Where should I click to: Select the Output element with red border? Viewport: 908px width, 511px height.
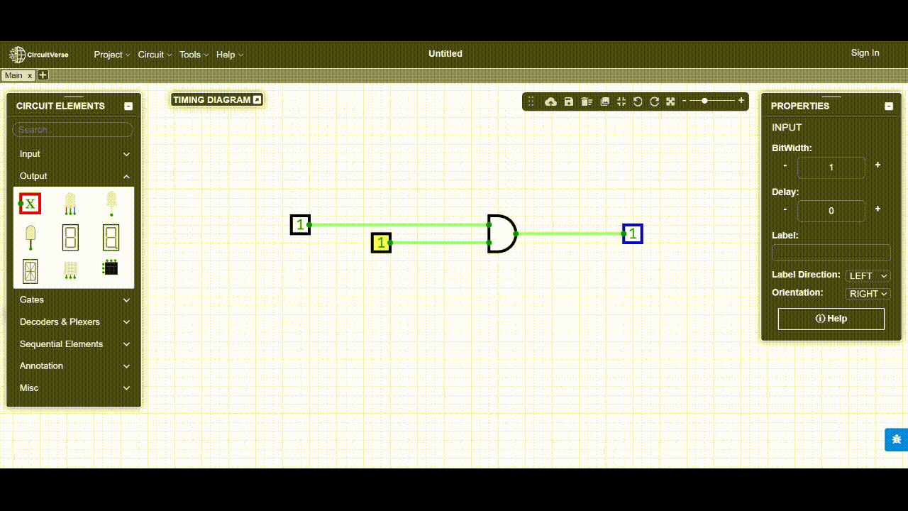(x=30, y=204)
